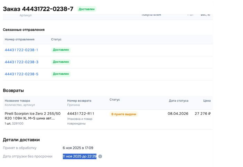243x167 pixels.
Task: Click the info icon beside shipment deadline
Action: point(100,157)
